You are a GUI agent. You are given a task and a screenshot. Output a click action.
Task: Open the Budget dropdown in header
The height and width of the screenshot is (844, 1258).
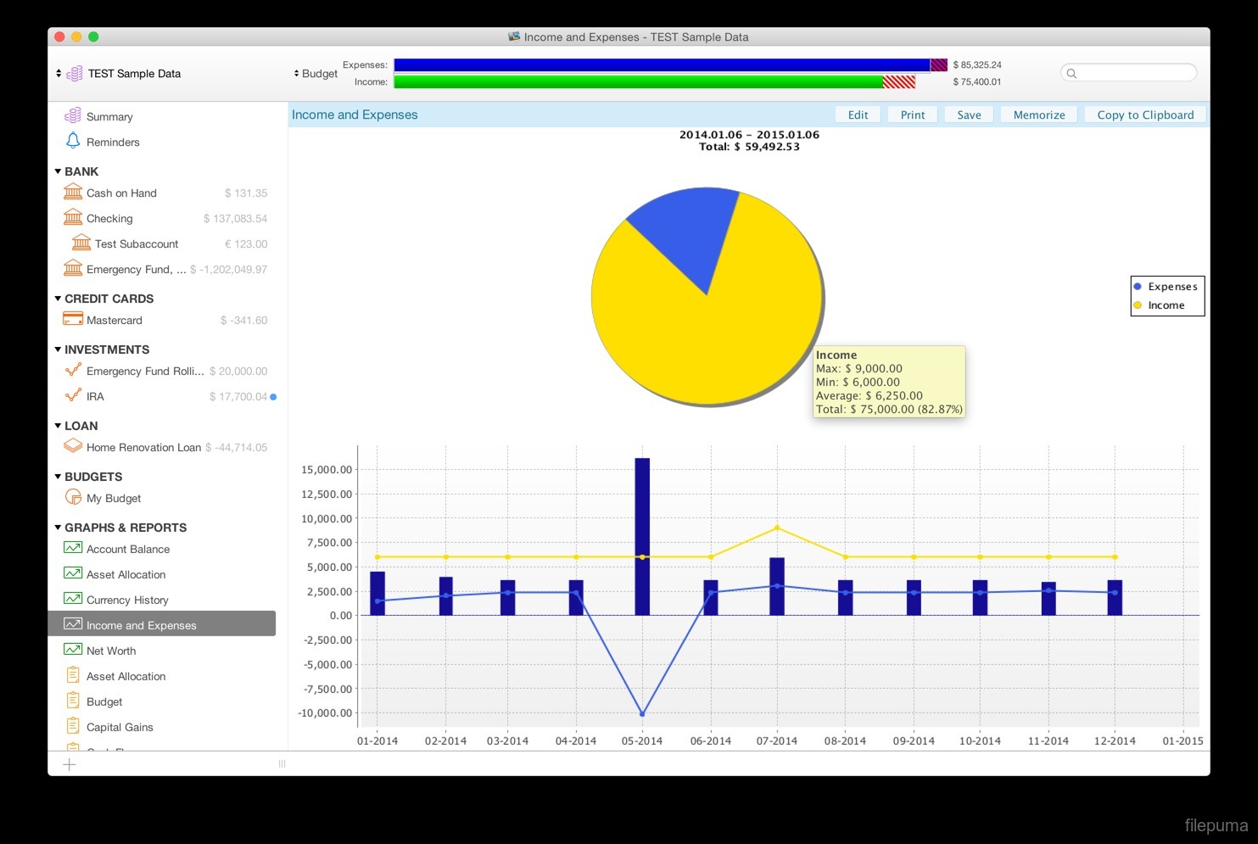[x=316, y=74]
